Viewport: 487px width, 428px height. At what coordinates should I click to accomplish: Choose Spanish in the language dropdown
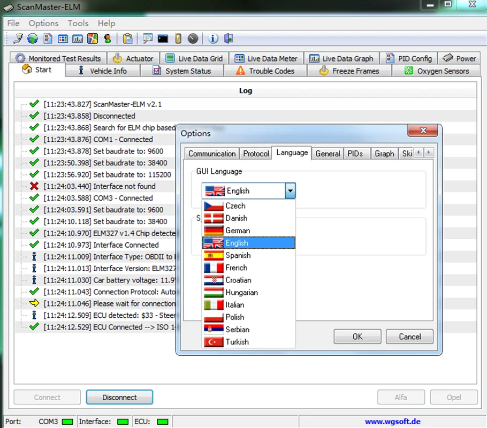(238, 255)
